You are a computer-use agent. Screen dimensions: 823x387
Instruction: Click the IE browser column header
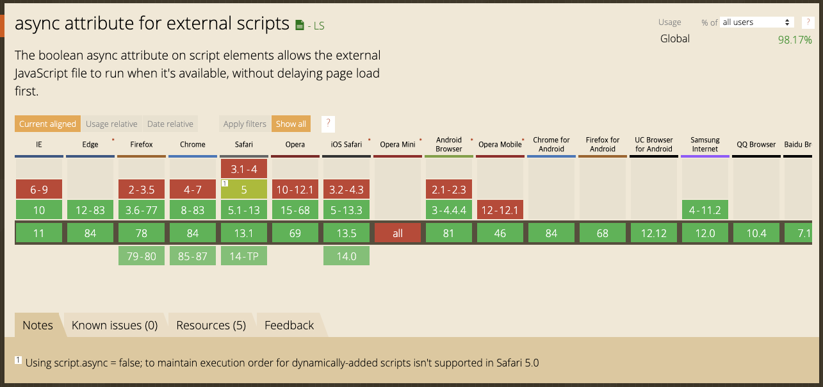39,145
